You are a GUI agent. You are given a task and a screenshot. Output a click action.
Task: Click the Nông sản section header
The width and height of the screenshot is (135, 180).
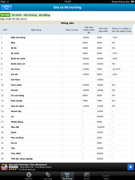(67, 23)
